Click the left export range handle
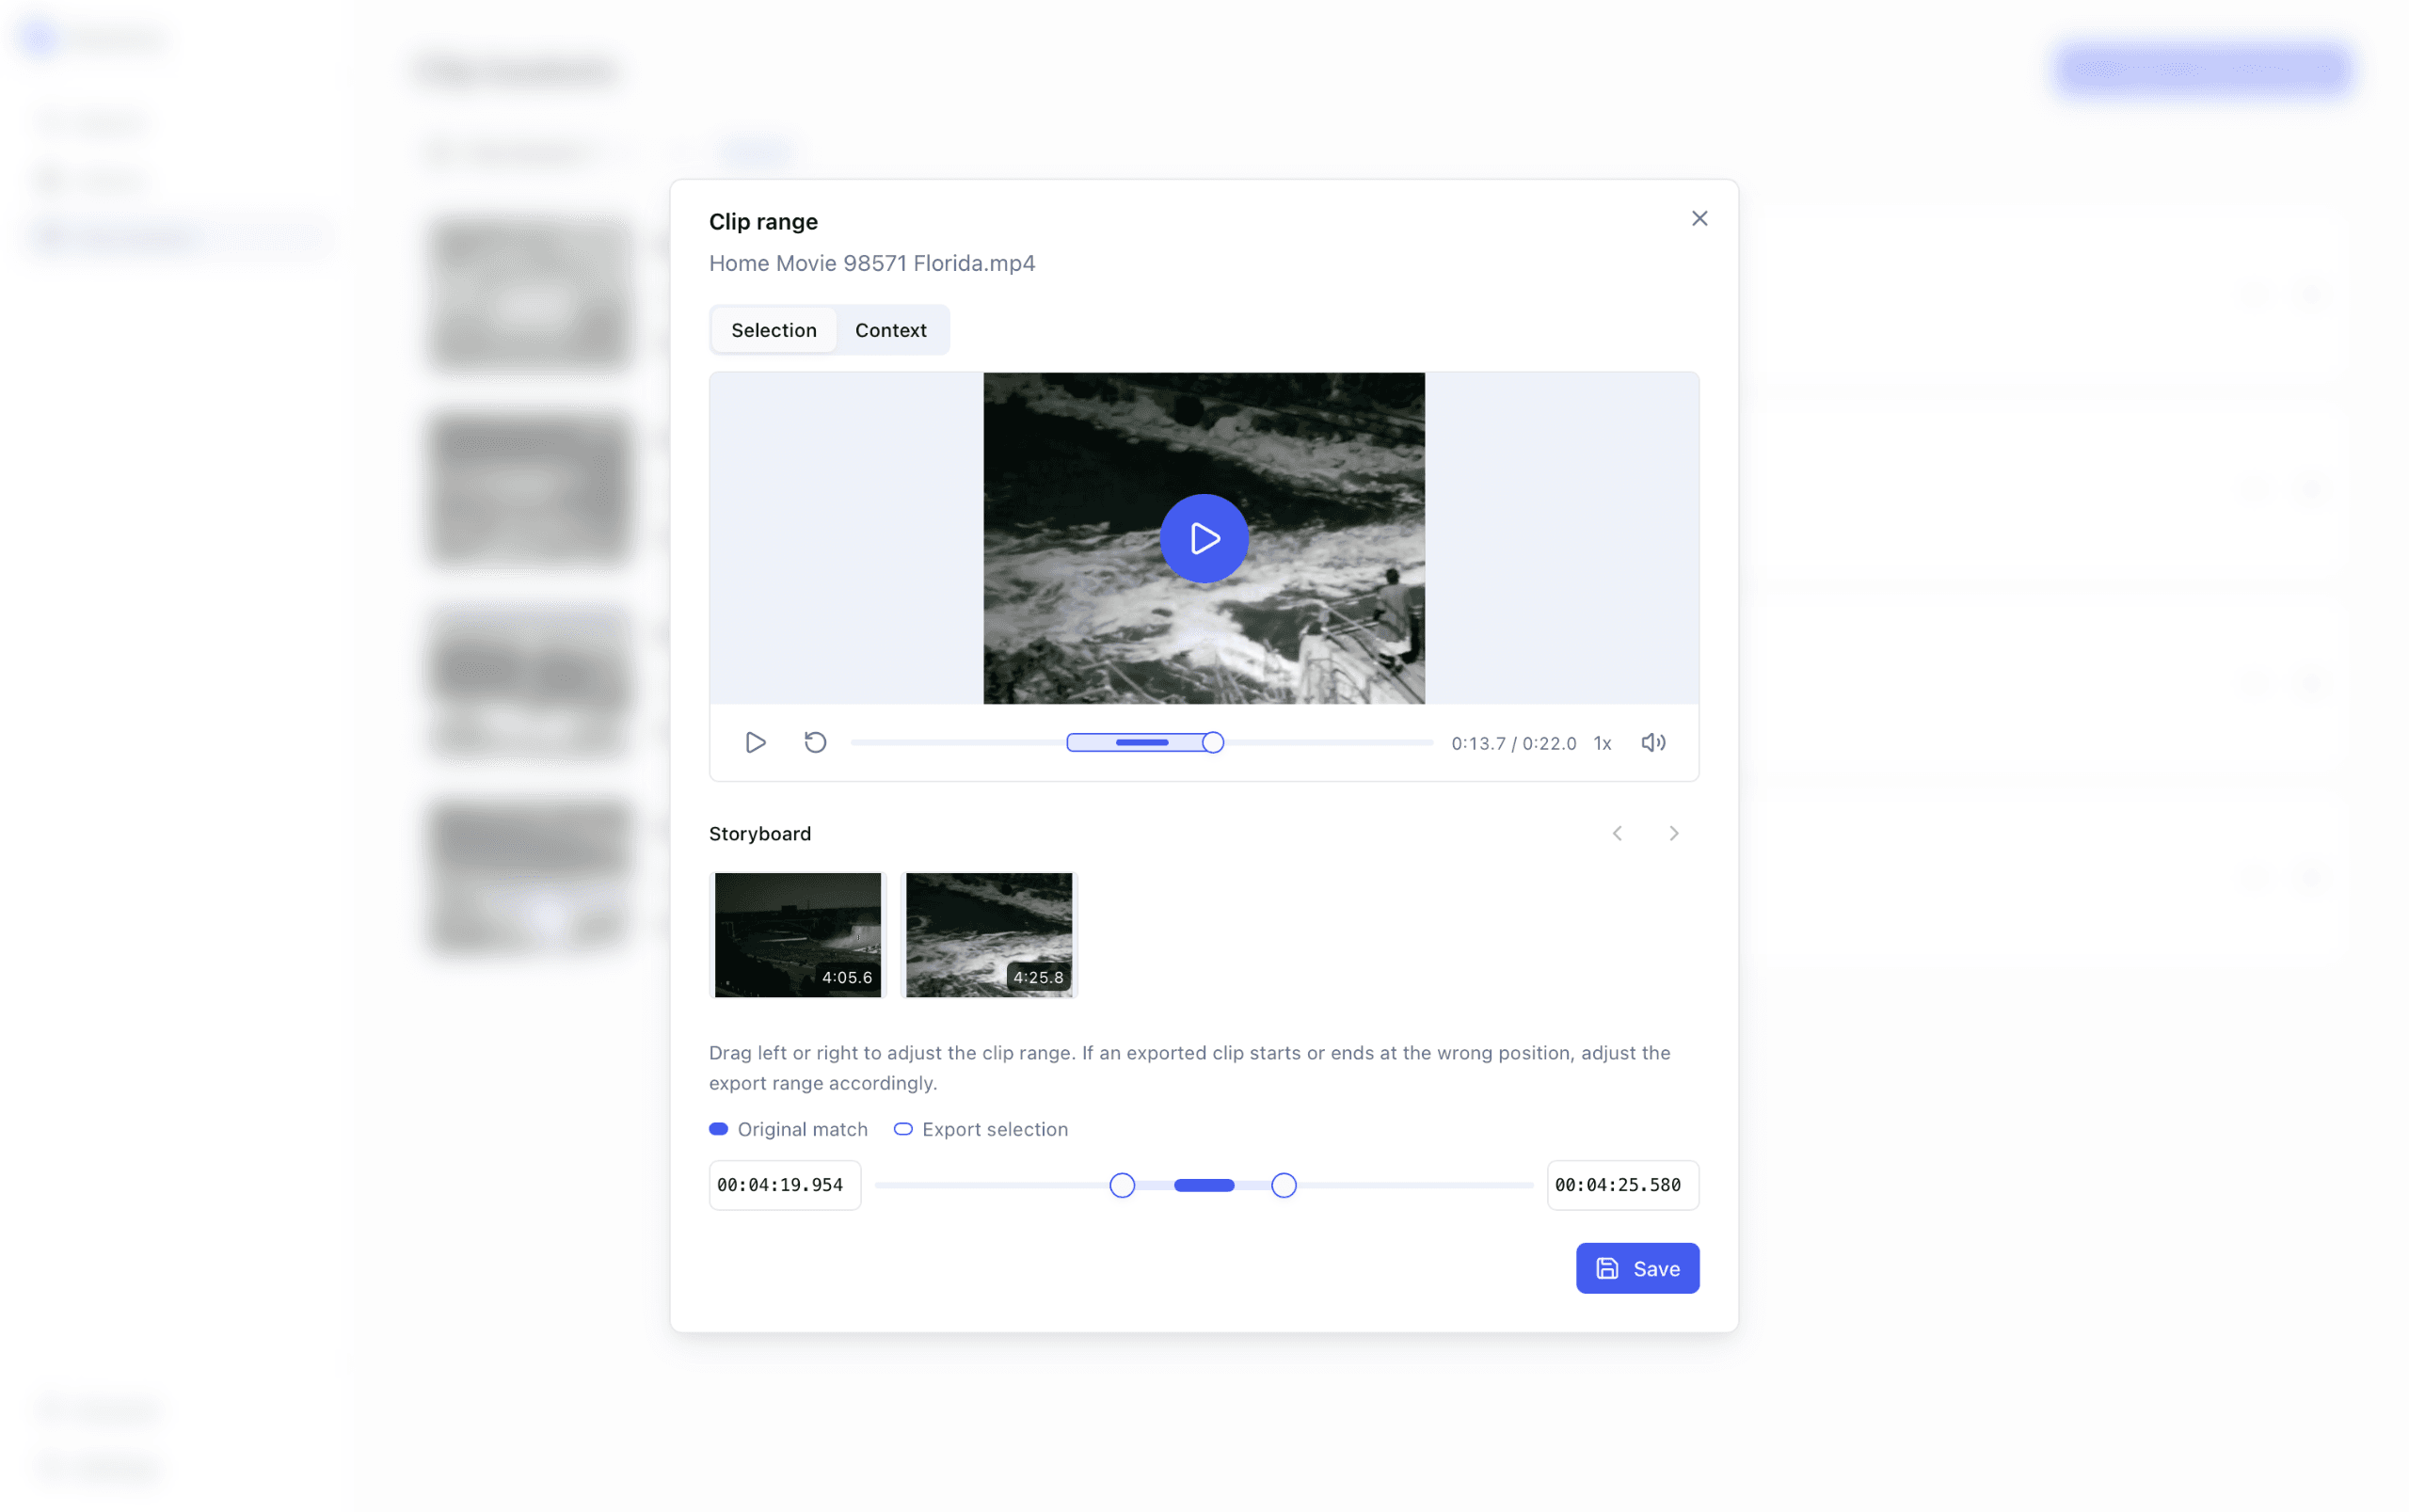This screenshot has height=1512, width=2409. (x=1122, y=1185)
